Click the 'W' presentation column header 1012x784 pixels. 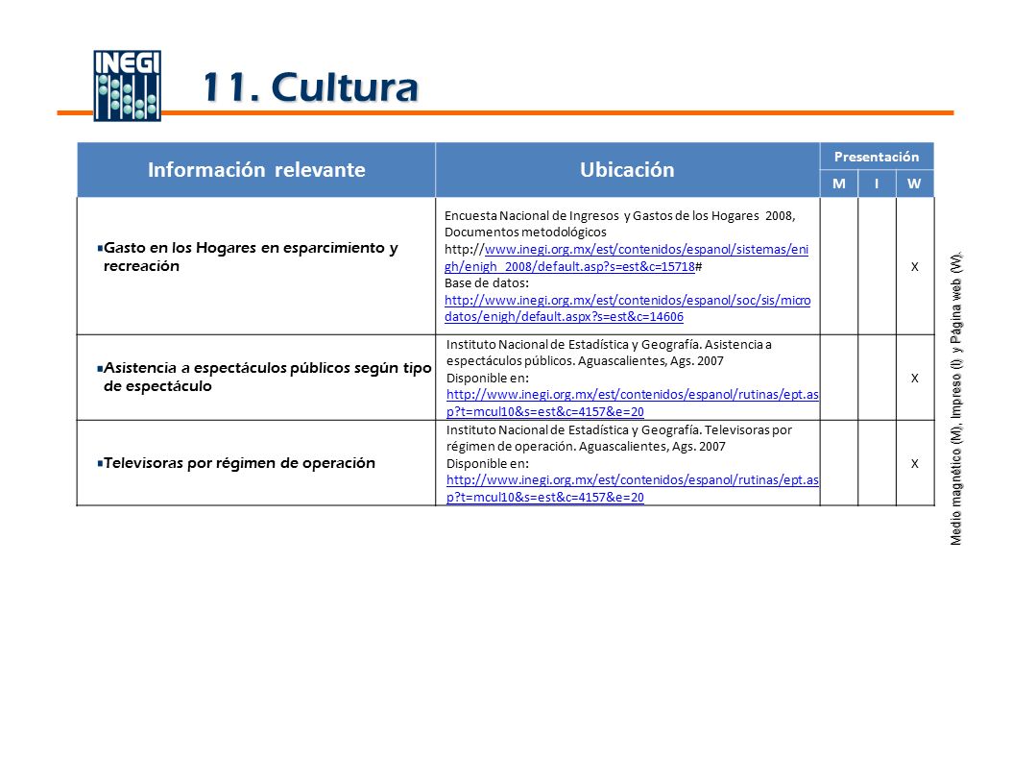point(914,184)
